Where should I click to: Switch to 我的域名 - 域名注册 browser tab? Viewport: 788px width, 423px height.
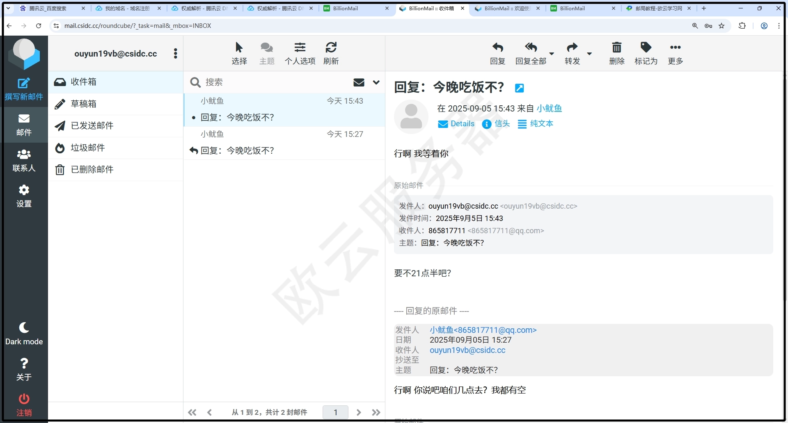click(128, 8)
